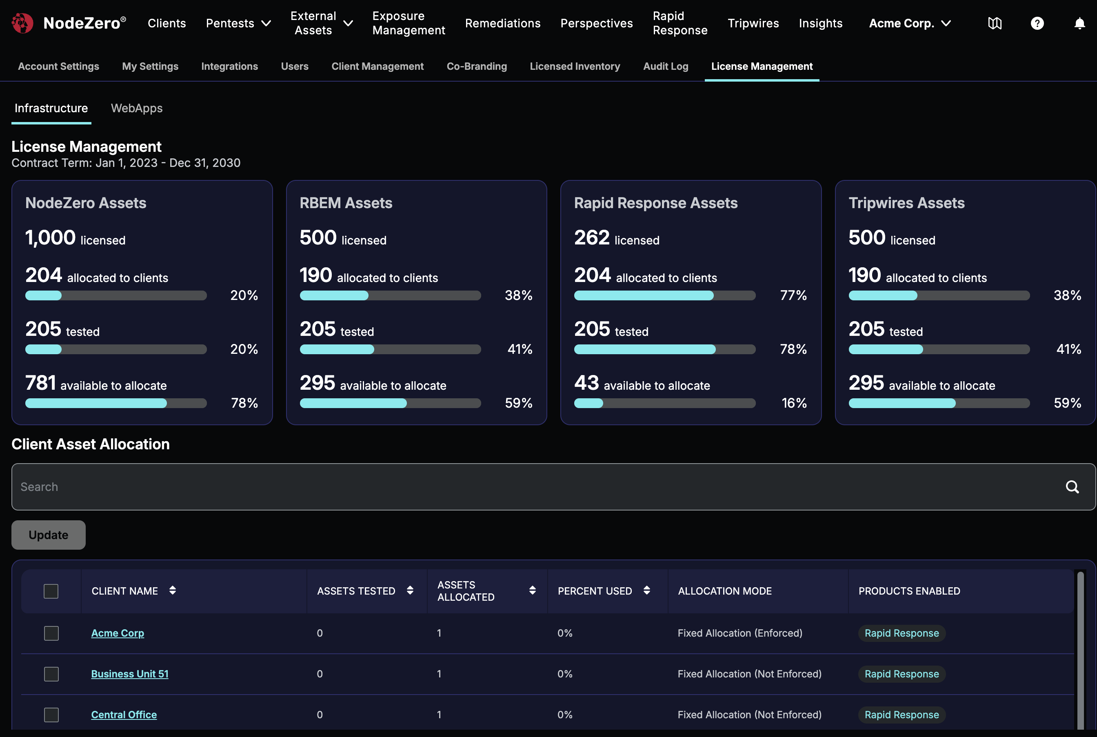This screenshot has height=737, width=1097.
Task: Open Remediations page
Action: click(502, 23)
